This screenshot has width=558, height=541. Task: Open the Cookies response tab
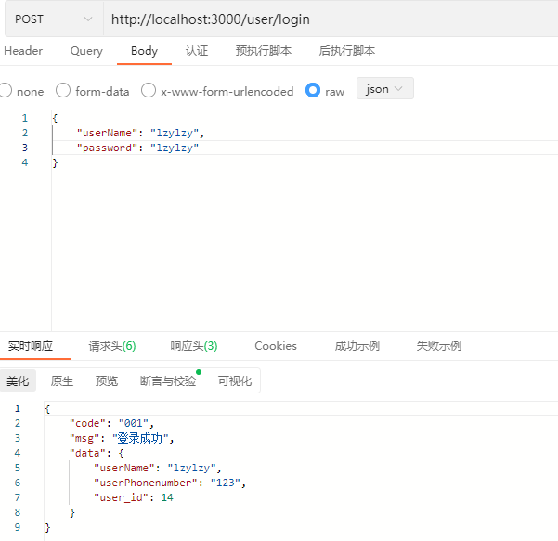[x=276, y=346]
